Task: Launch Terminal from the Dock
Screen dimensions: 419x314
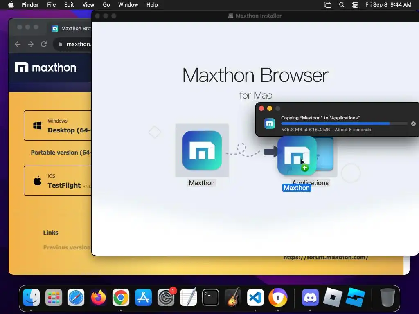Action: coord(211,298)
